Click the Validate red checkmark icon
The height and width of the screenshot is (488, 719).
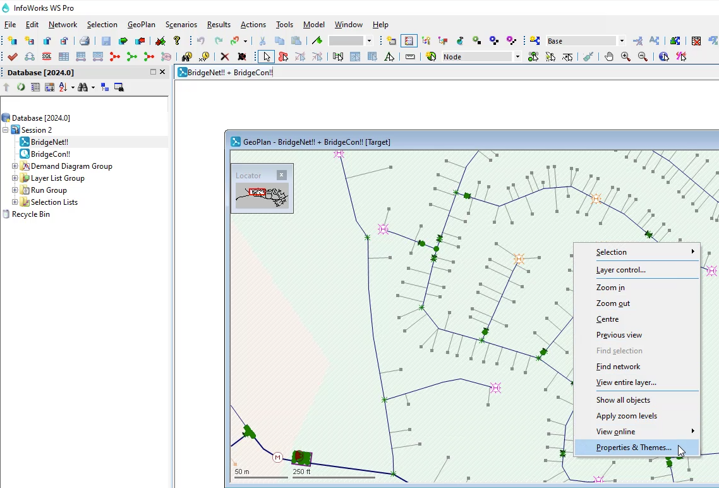[13, 57]
